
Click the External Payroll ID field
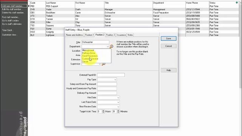[x=111, y=75]
